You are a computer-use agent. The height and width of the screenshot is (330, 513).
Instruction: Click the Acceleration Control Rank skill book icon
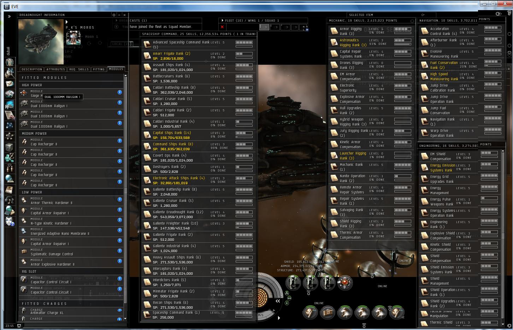pyautogui.click(x=424, y=31)
